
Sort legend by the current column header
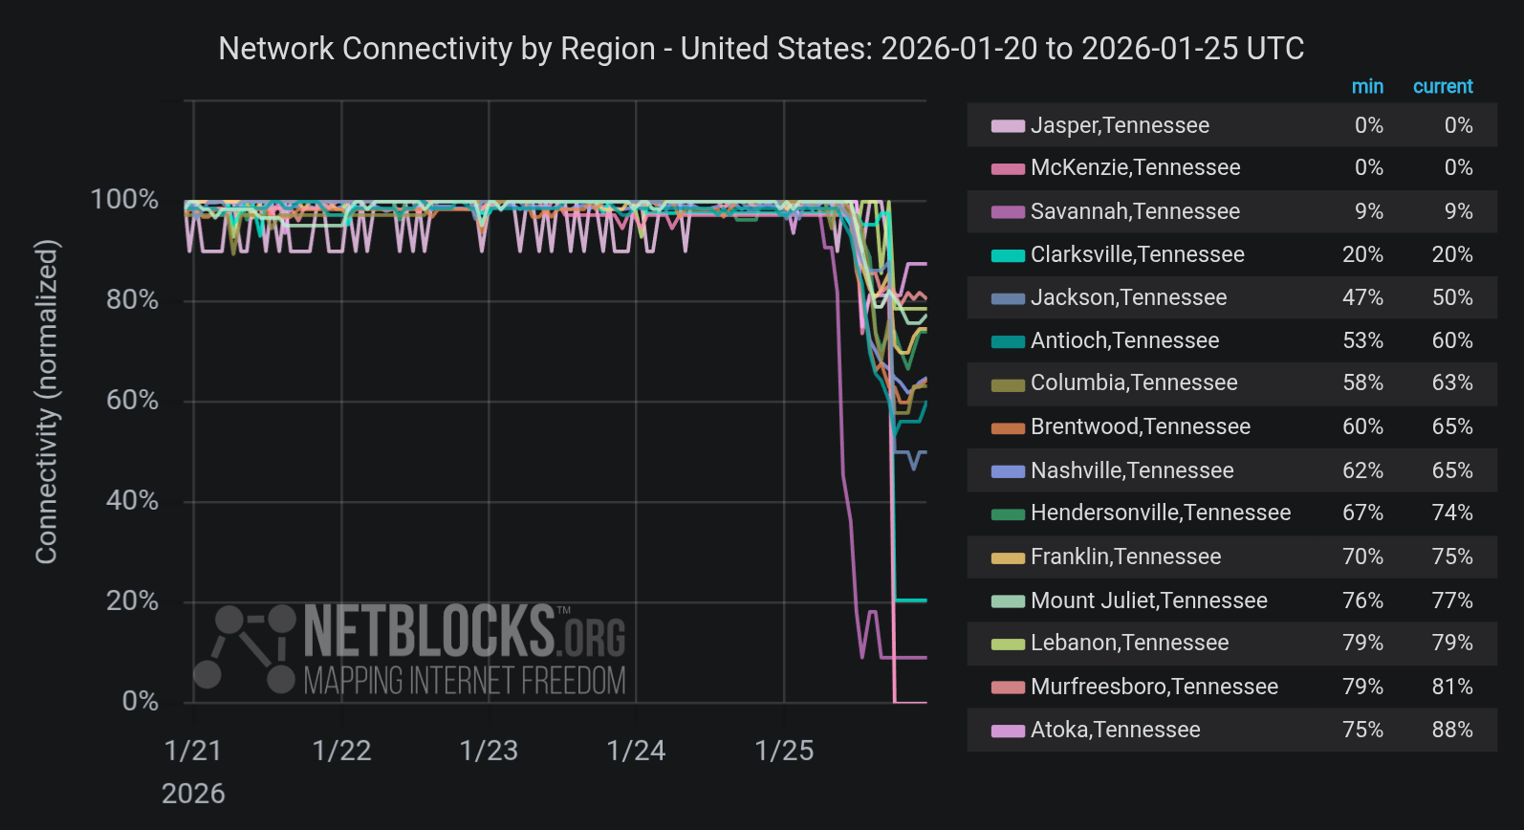[1443, 87]
